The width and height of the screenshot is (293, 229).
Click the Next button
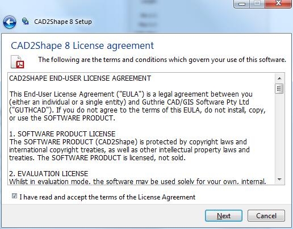224,215
